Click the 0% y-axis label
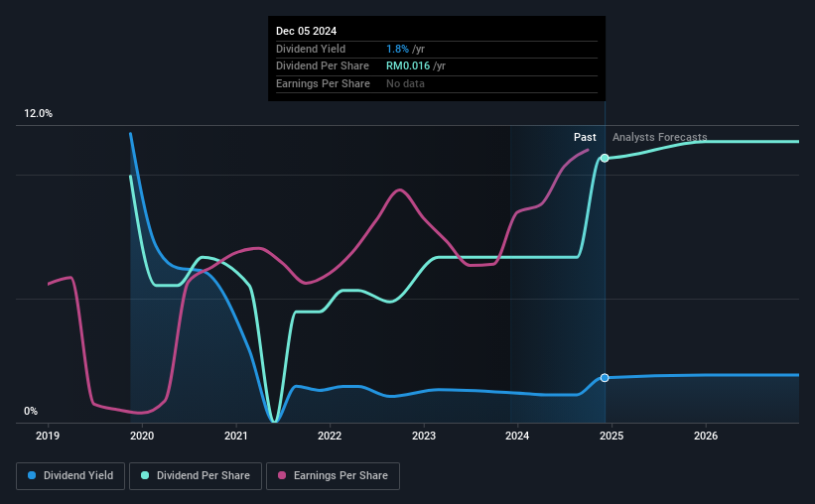This screenshot has height=504, width=815. click(x=31, y=411)
